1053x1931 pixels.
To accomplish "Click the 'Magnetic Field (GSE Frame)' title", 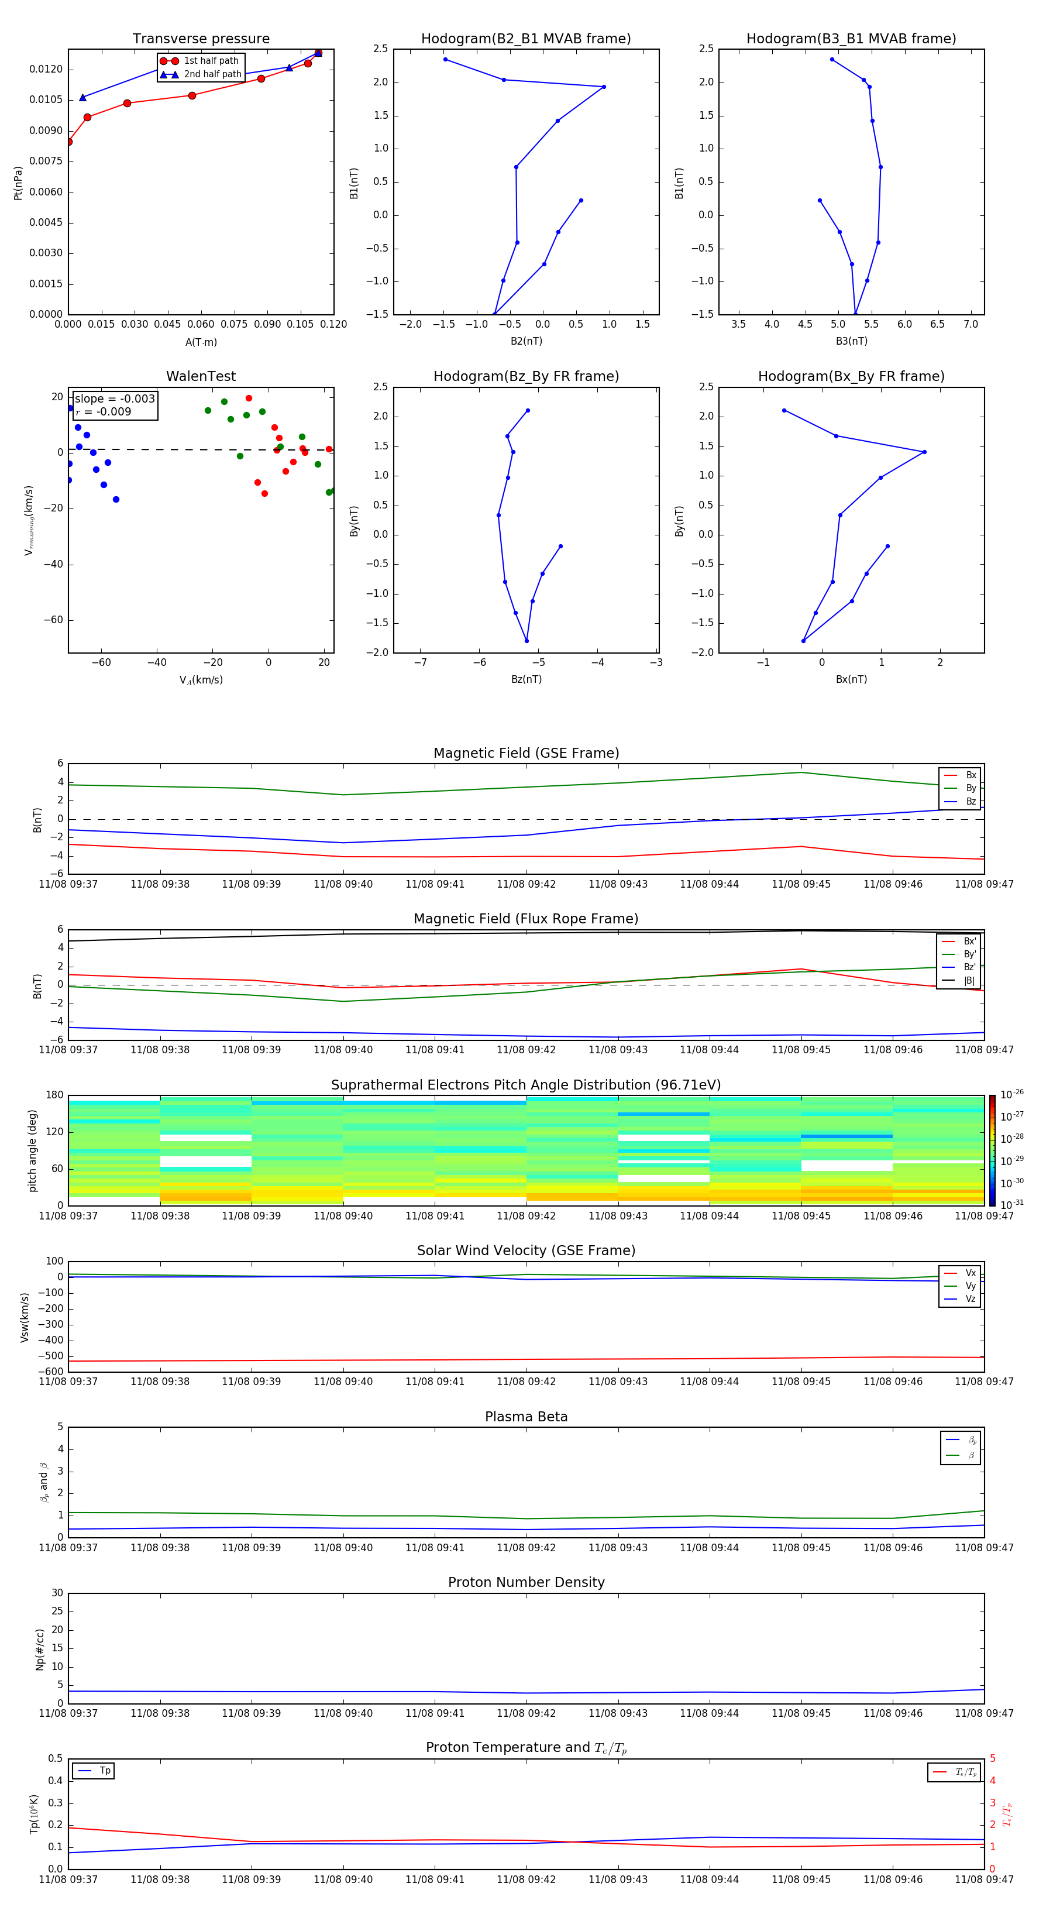I will (526, 753).
